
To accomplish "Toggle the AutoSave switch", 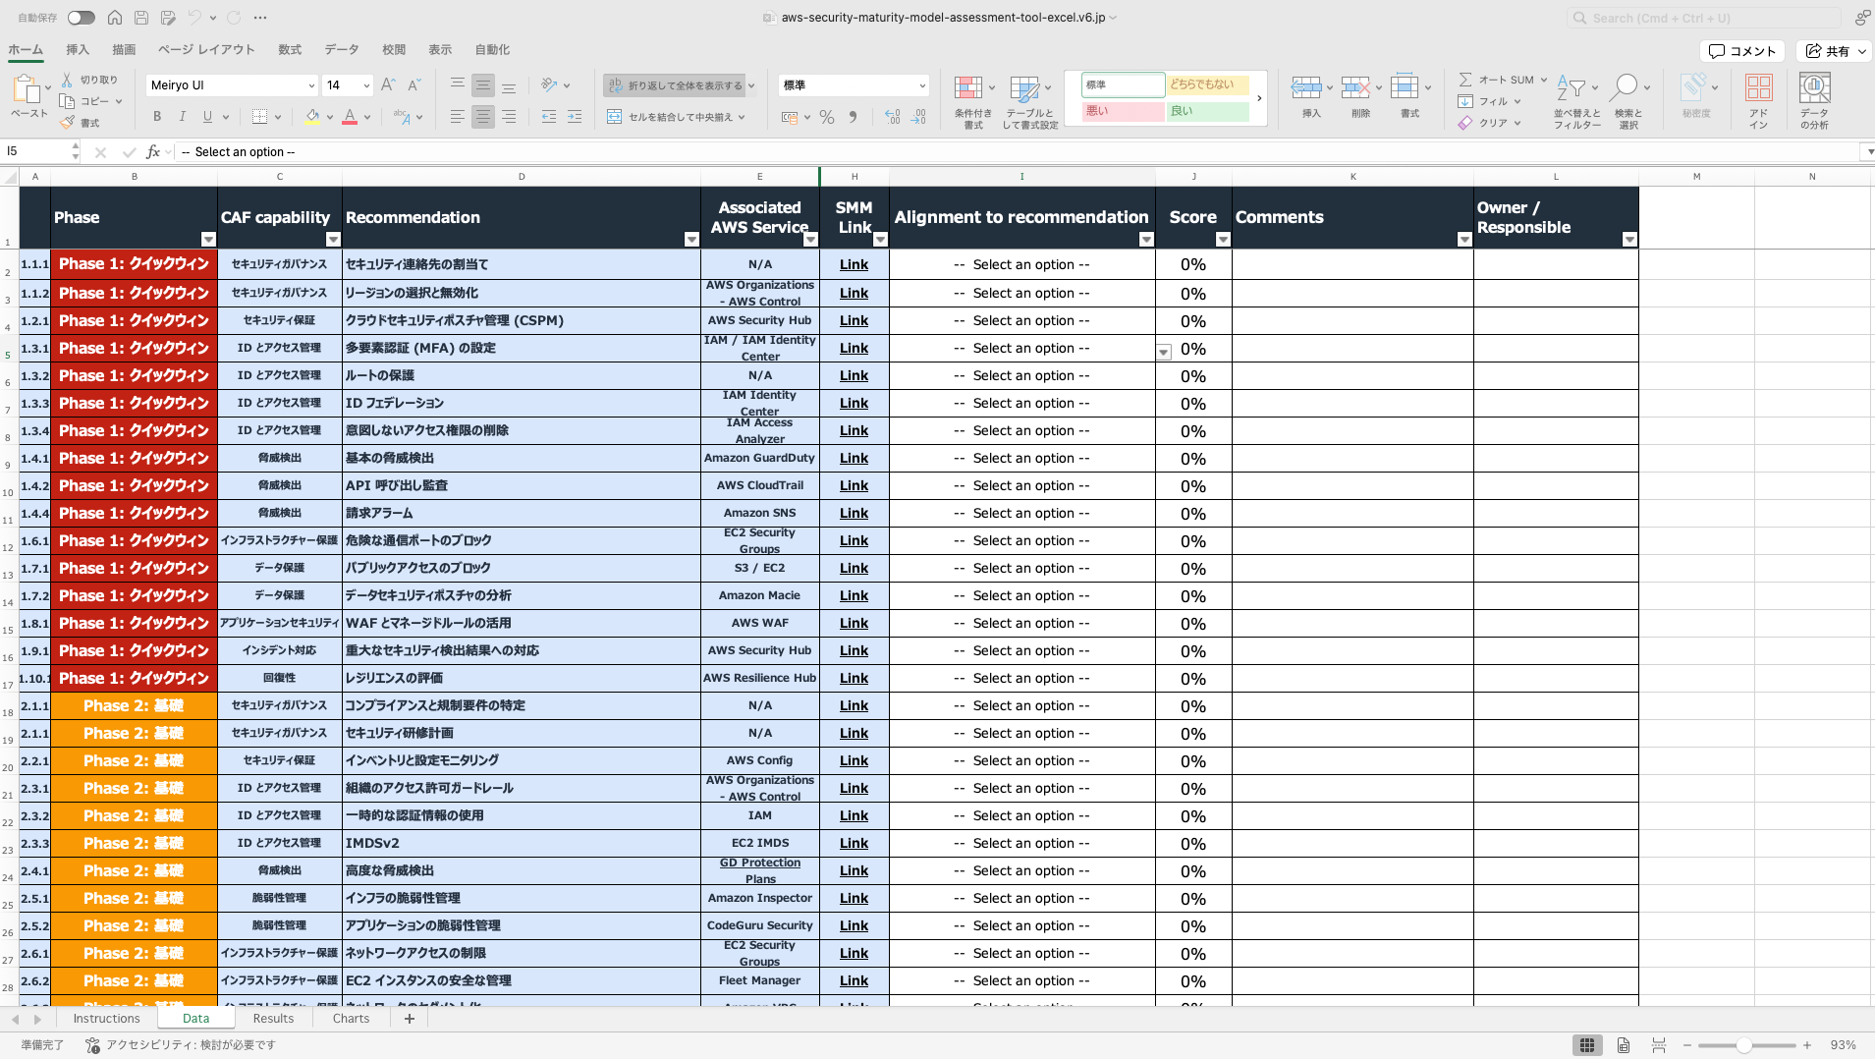I will point(81,18).
